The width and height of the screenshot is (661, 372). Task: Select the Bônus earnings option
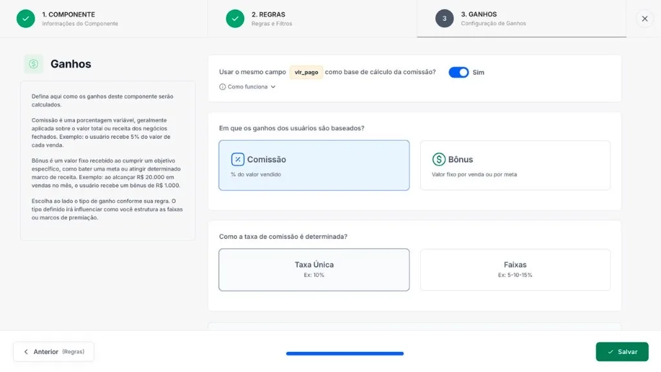pos(515,165)
